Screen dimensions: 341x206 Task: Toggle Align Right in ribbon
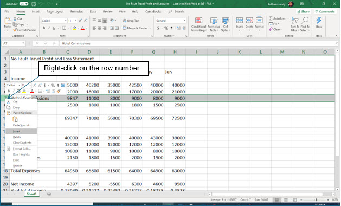(x=105, y=28)
